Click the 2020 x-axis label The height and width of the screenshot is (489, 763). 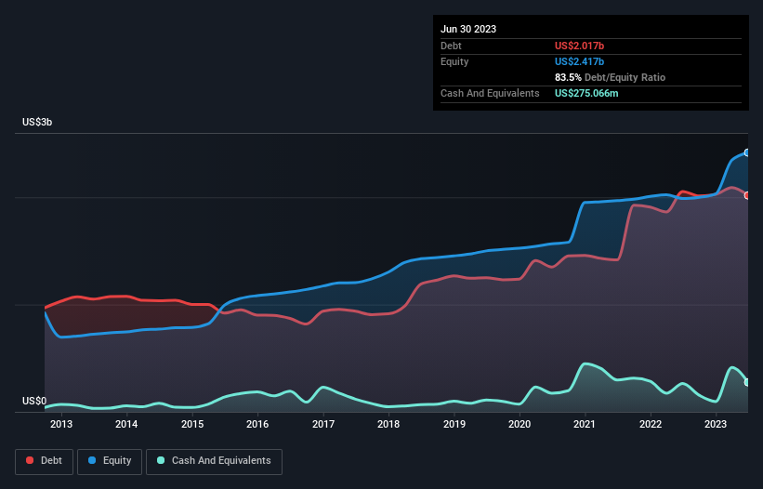click(520, 424)
